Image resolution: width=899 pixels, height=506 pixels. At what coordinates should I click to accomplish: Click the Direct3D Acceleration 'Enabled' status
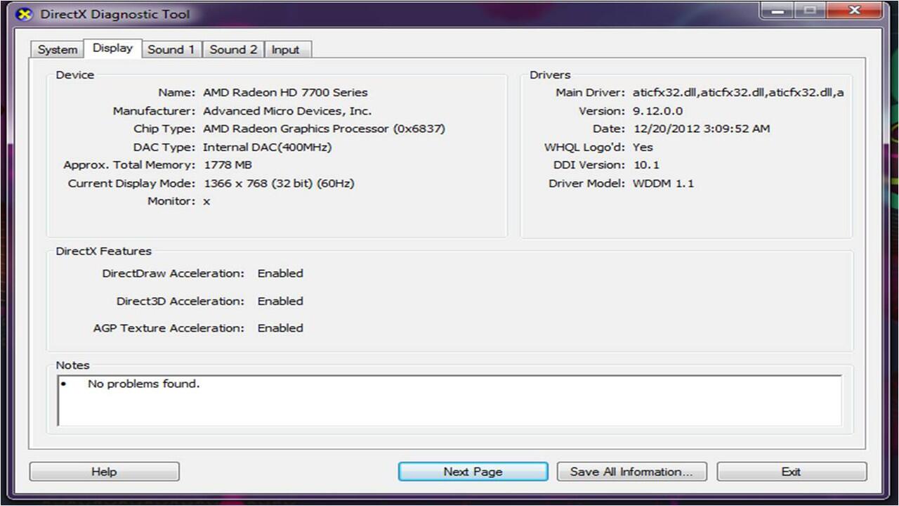pos(280,301)
